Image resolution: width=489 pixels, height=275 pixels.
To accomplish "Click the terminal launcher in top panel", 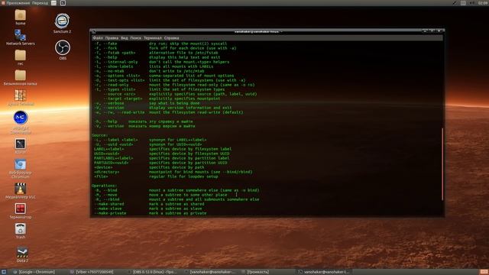I will (x=63, y=3).
